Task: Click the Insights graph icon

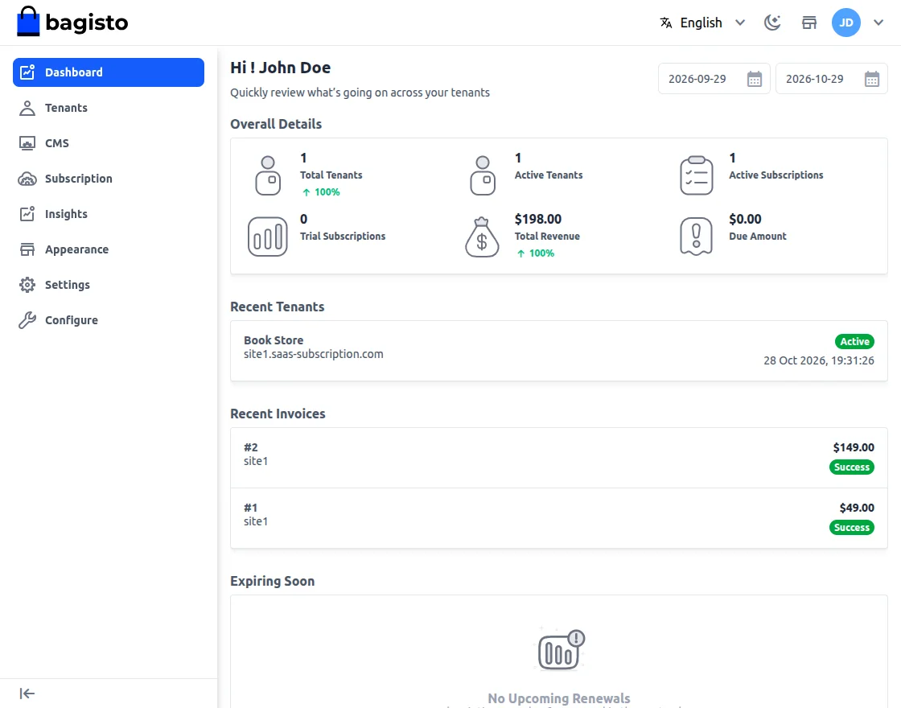Action: [x=27, y=214]
